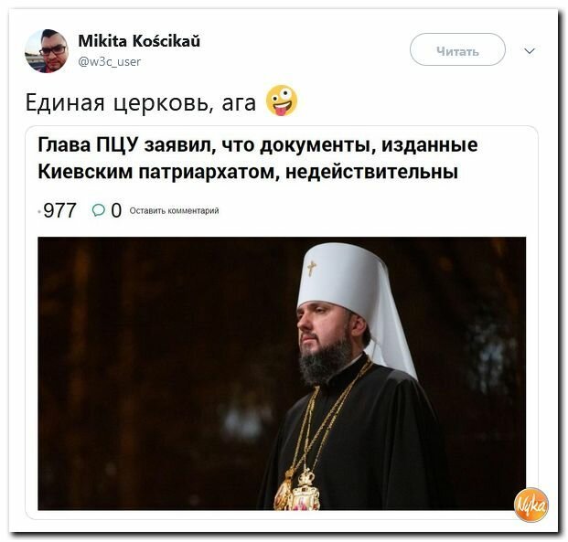Click the orange Nyka watermark logo

tap(531, 505)
